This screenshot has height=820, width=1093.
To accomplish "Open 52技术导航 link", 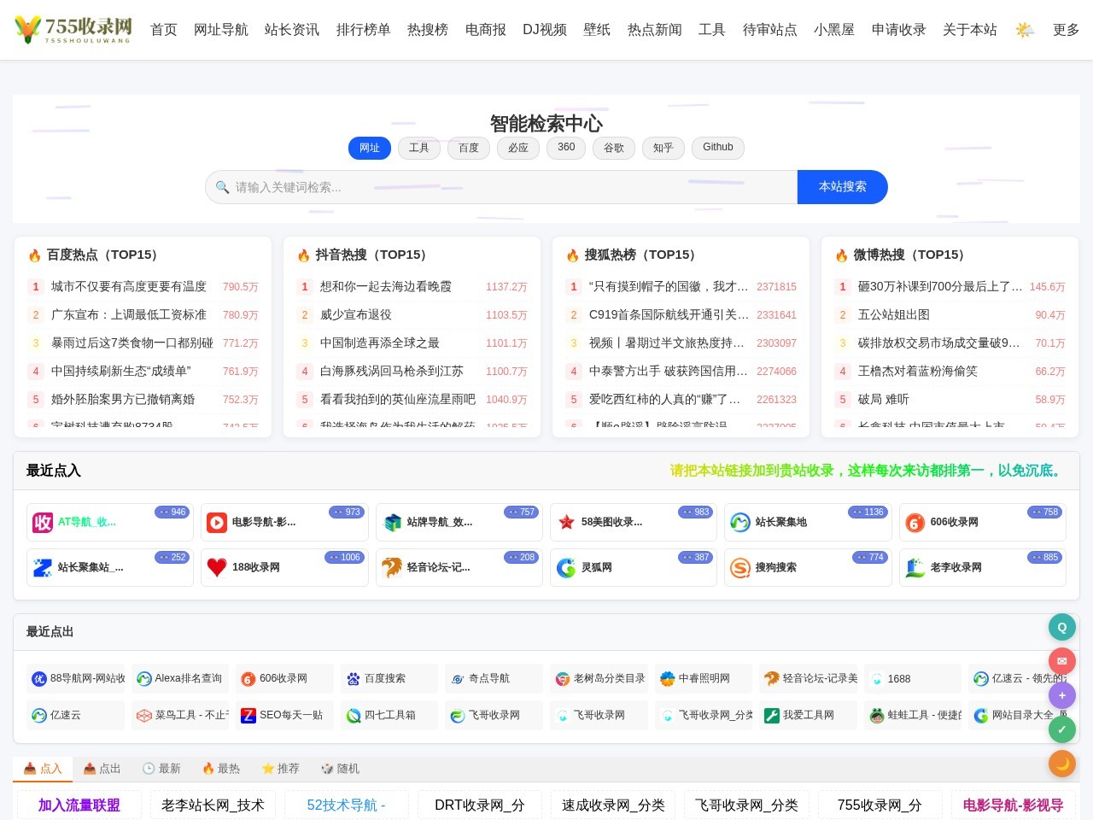I will coord(347,805).
